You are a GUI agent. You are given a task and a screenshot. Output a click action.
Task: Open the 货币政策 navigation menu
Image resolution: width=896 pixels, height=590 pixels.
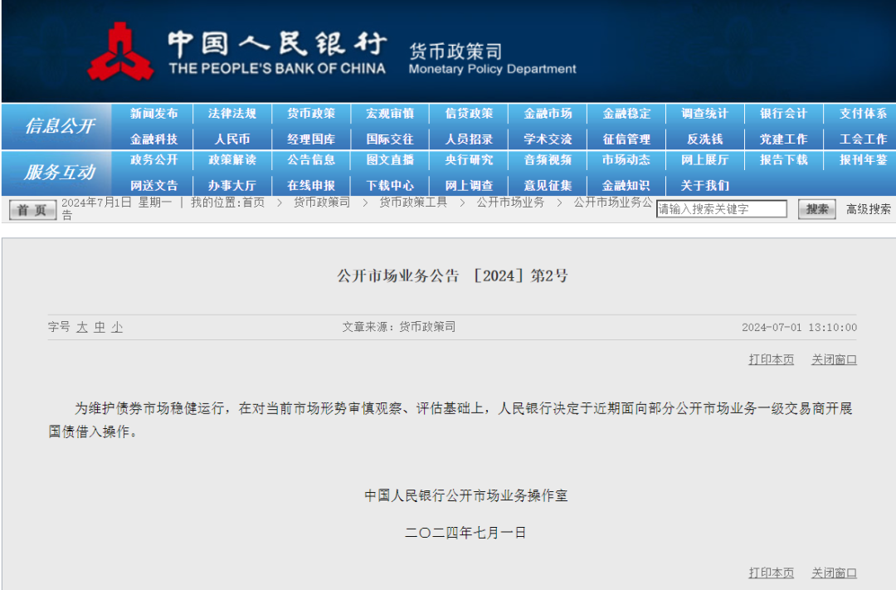[x=311, y=114]
